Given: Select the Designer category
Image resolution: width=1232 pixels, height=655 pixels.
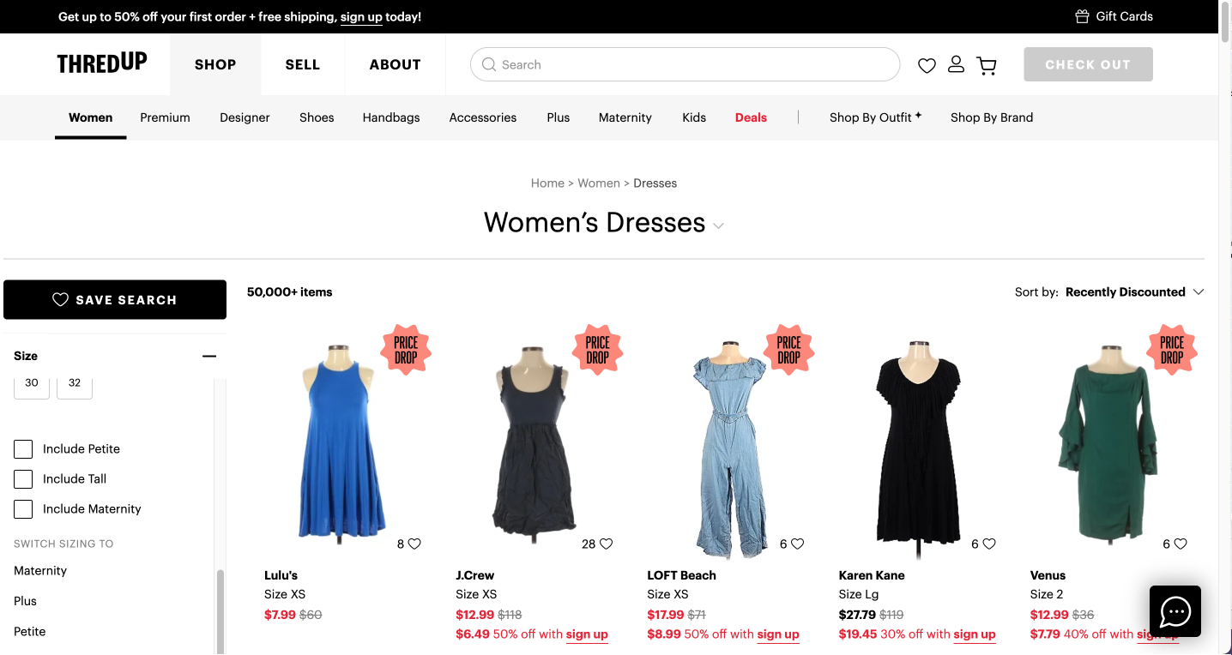Looking at the screenshot, I should pos(245,117).
